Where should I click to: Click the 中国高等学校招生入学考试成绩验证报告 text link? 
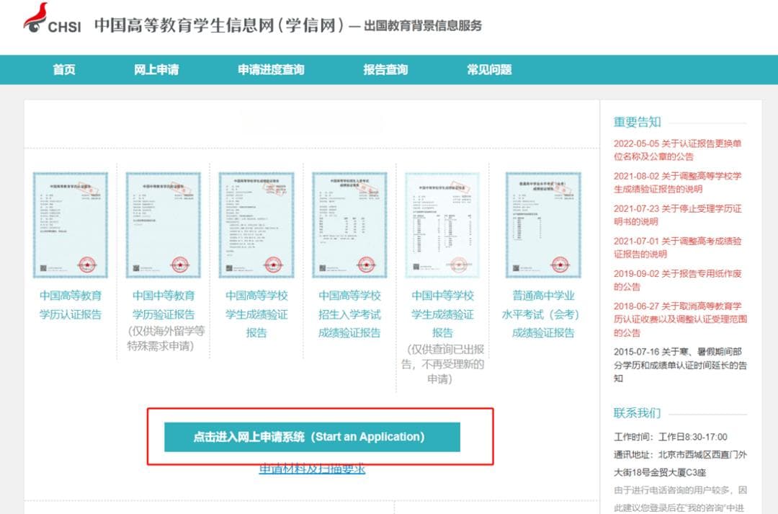pyautogui.click(x=349, y=314)
